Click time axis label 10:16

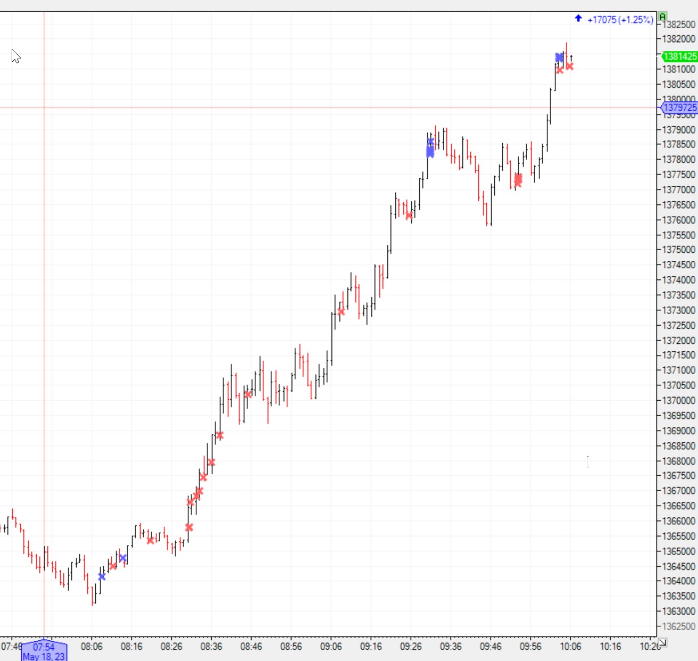pyautogui.click(x=610, y=647)
